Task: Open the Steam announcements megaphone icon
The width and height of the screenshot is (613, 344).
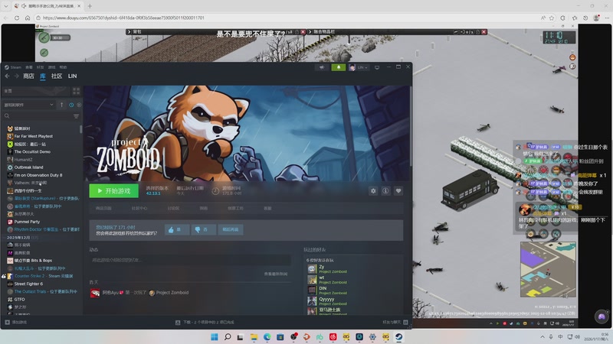Action: (x=322, y=67)
